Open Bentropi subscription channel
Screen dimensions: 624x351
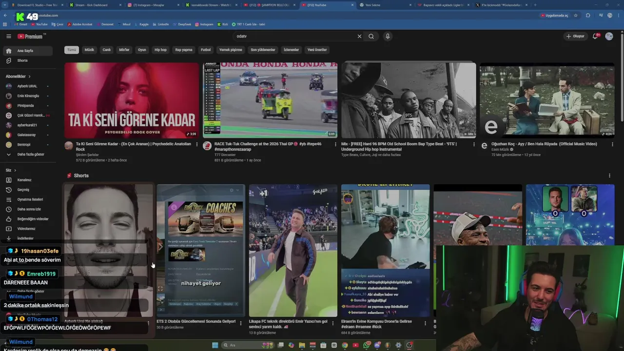click(x=28, y=144)
